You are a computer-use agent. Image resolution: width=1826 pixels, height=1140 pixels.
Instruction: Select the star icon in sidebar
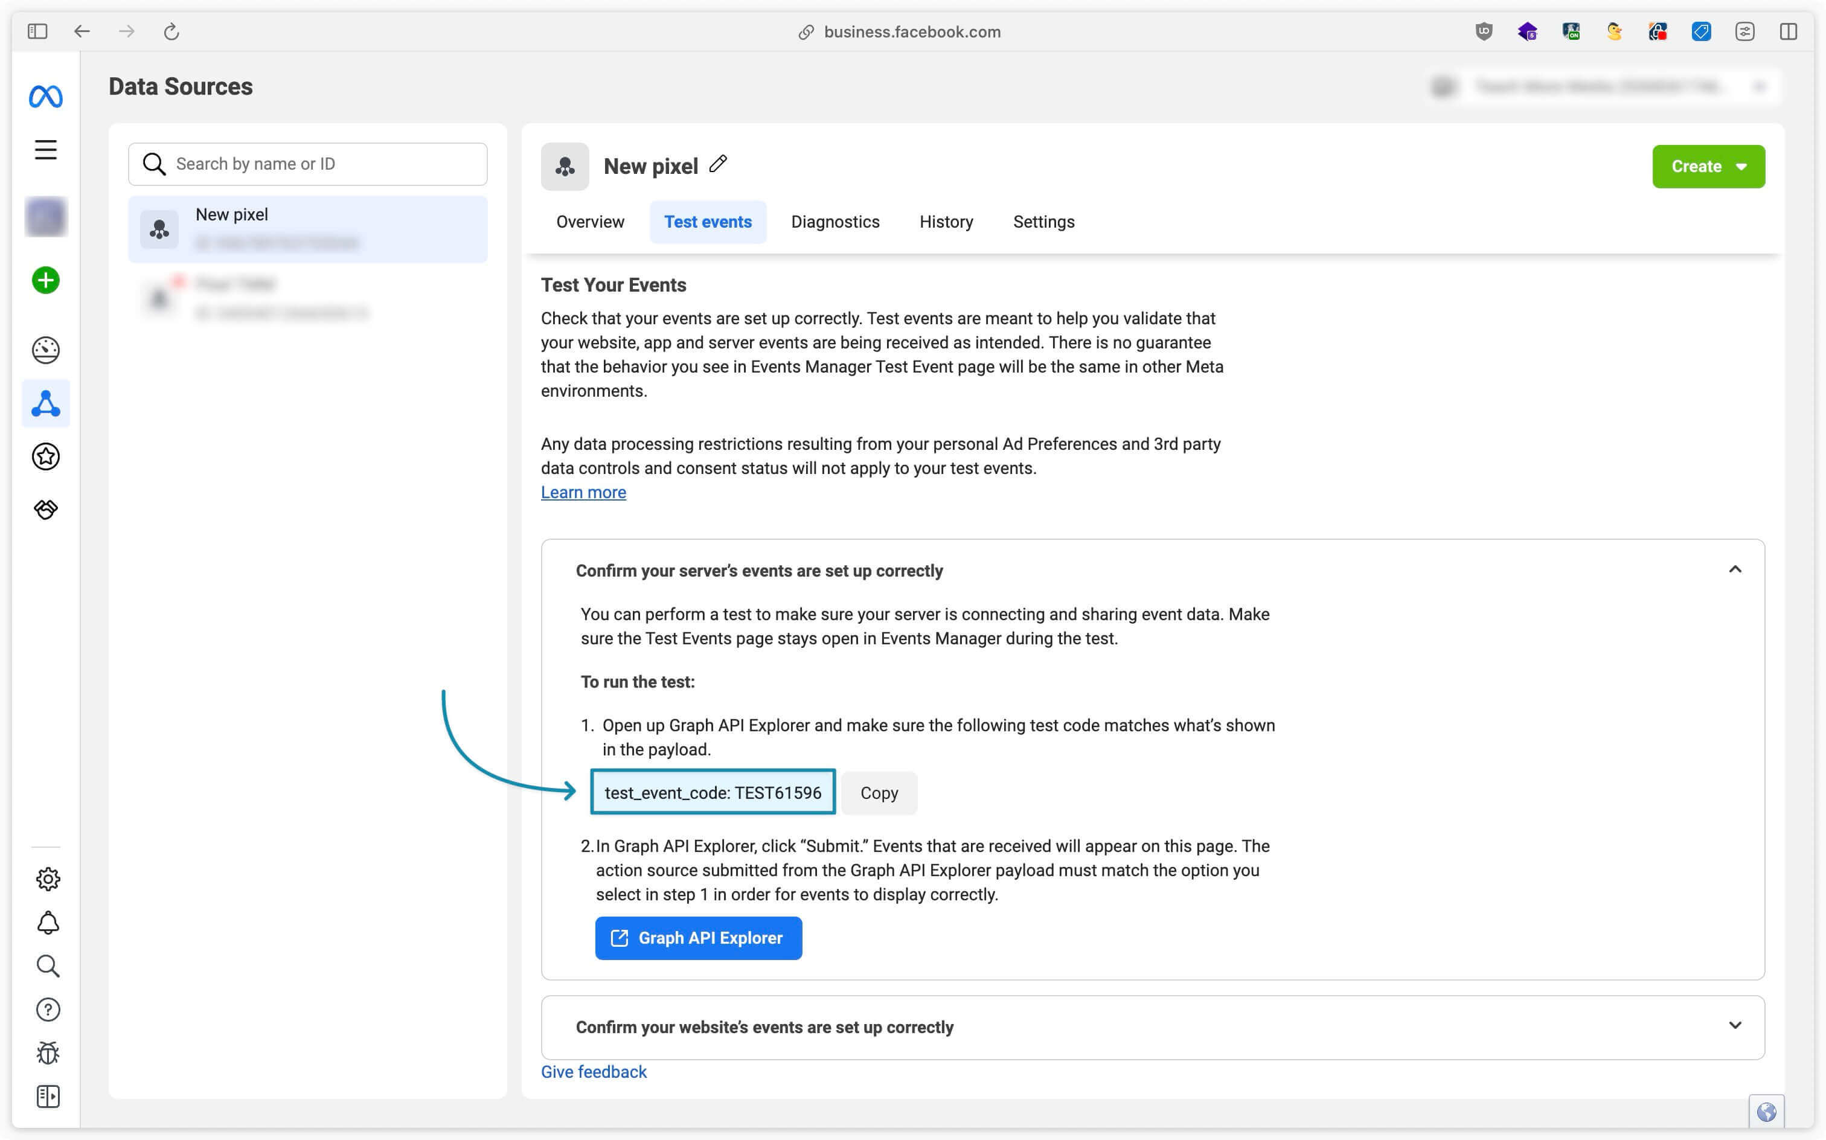tap(45, 457)
